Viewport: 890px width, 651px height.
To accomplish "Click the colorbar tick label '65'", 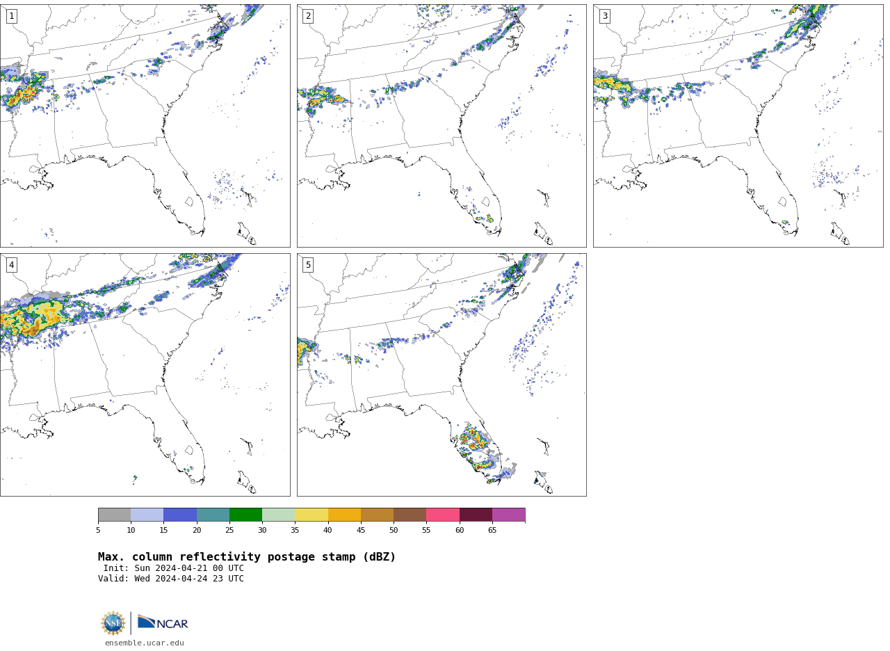I will click(492, 531).
